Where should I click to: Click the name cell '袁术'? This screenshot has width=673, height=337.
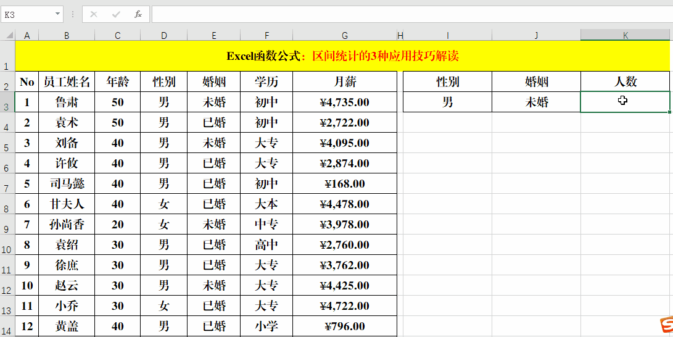[67, 123]
